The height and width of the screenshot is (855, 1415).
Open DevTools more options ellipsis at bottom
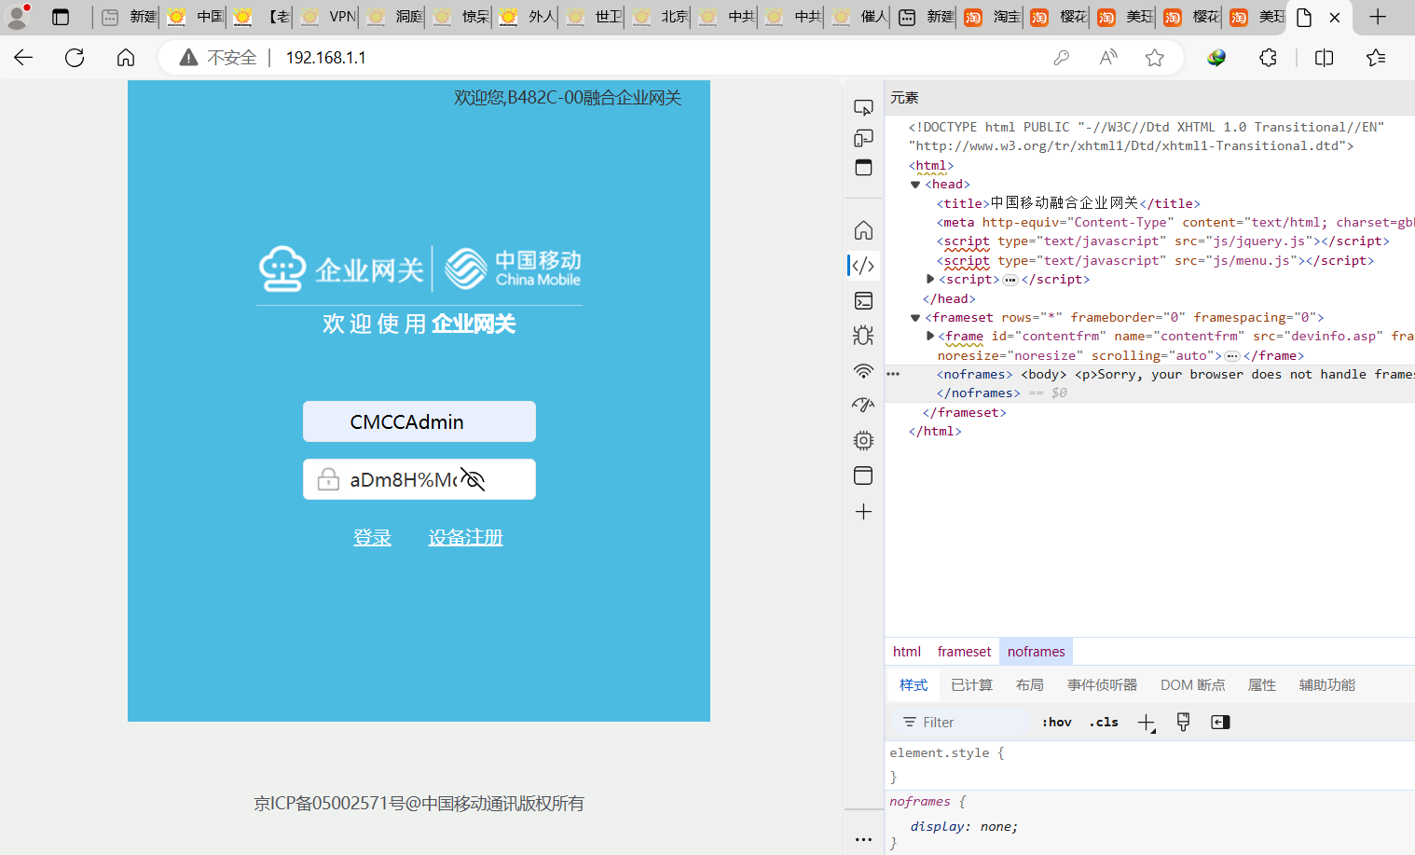tap(863, 839)
